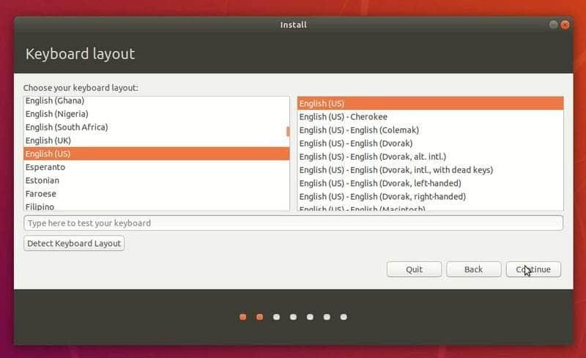The image size is (586, 358).
Task: Select Faroese keyboard layout
Action: coord(41,193)
